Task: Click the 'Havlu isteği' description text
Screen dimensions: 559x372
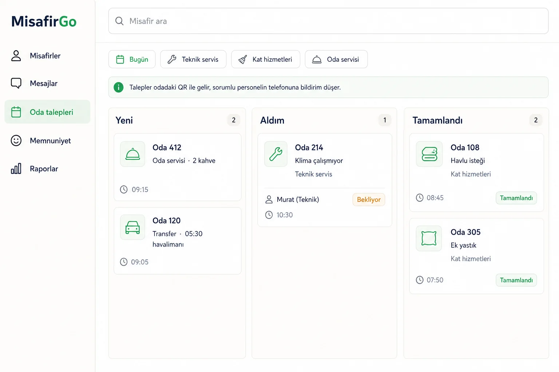Action: (468, 161)
